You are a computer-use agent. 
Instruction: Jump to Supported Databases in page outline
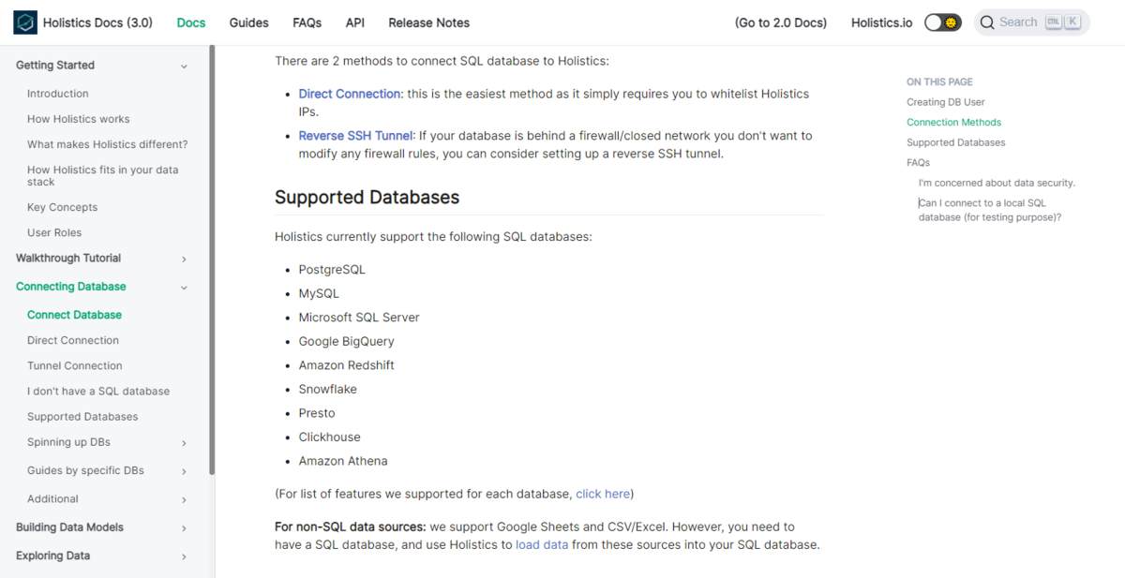[x=955, y=142]
